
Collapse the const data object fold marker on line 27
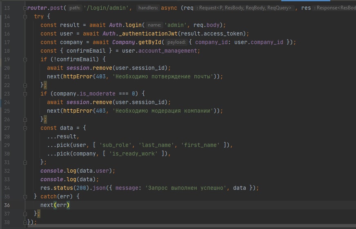pyautogui.click(x=25, y=128)
